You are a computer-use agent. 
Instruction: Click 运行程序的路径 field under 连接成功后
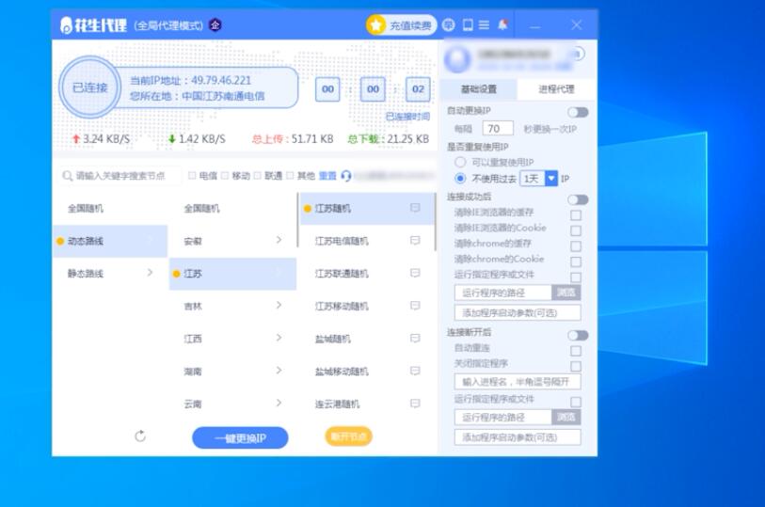pyautogui.click(x=503, y=293)
